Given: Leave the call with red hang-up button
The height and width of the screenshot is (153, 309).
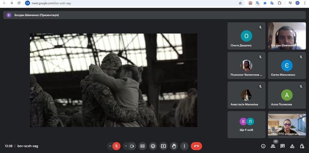Looking at the screenshot, I should pyautogui.click(x=196, y=146).
